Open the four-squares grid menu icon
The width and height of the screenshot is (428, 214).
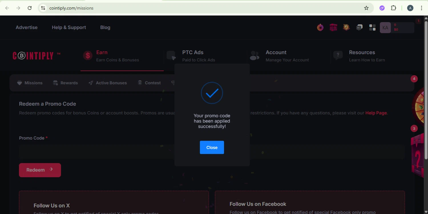[372, 27]
